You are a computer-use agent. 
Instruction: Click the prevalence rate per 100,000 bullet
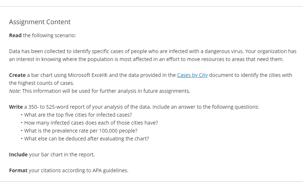[x=81, y=131]
